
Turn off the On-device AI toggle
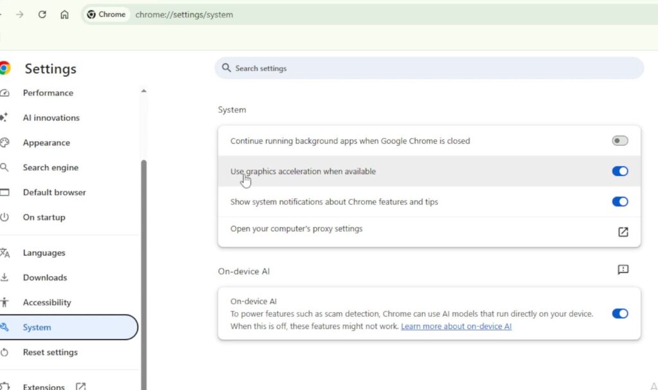(620, 314)
